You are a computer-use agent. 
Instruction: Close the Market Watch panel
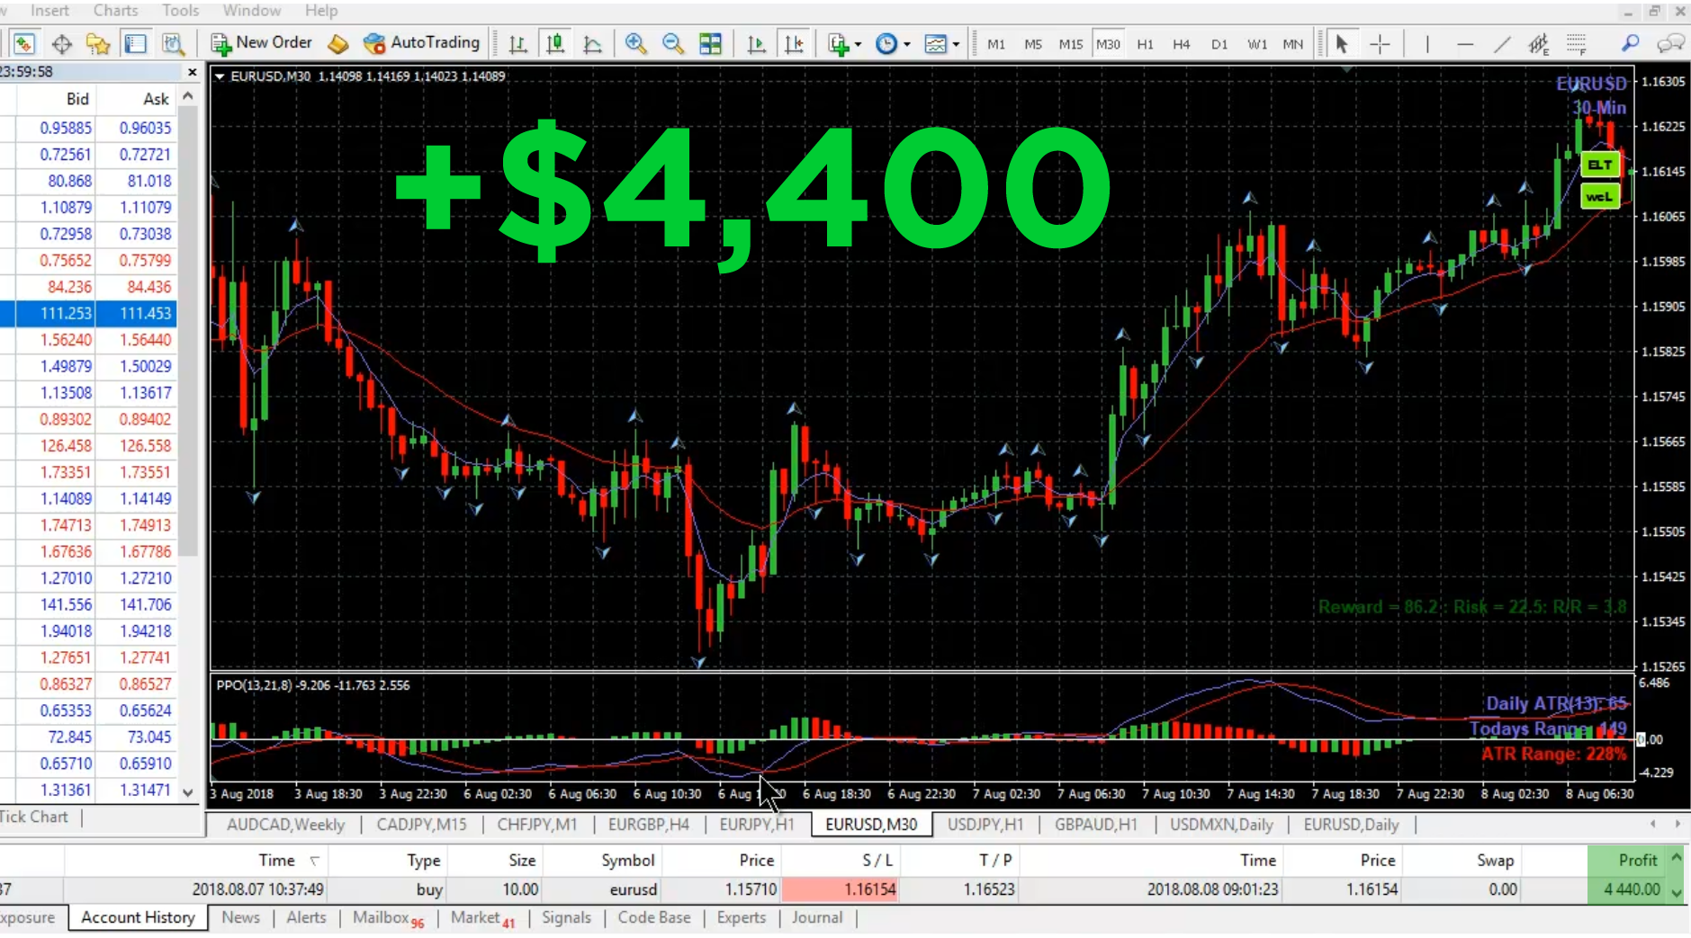[192, 72]
